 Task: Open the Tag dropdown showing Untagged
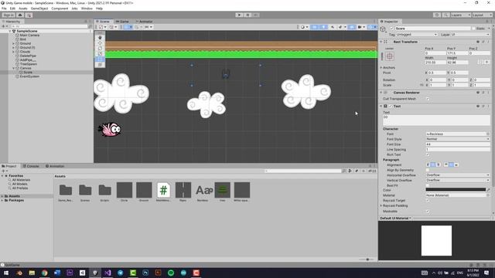(x=417, y=35)
